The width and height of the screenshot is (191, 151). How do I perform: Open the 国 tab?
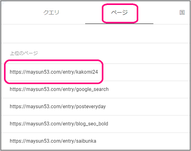coord(182,12)
